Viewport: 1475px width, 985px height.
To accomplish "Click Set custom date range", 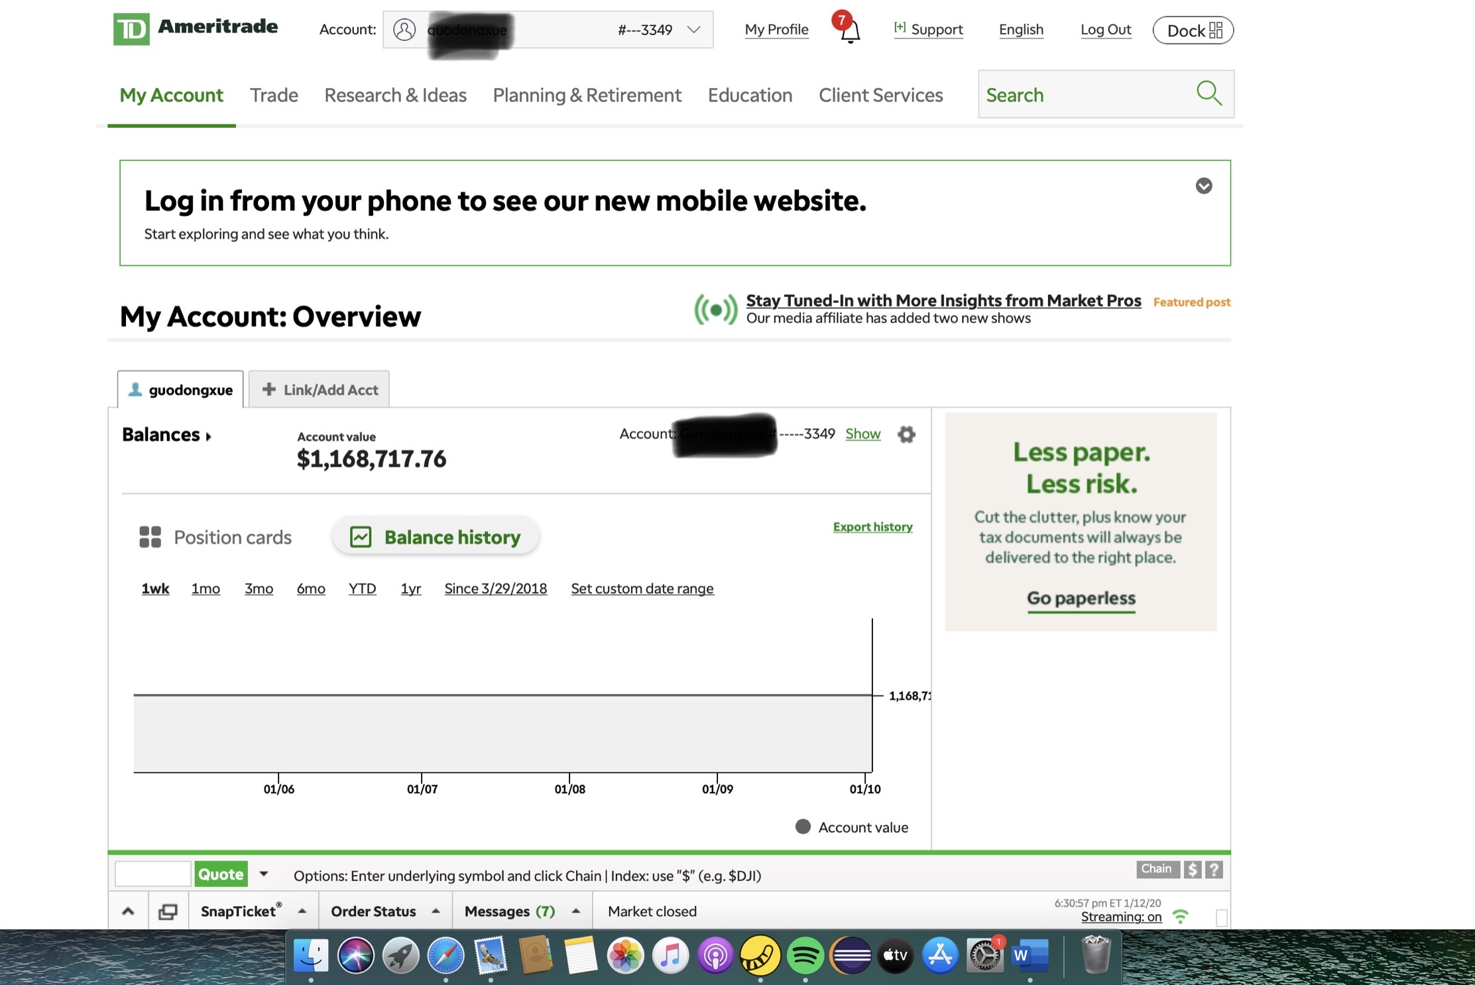I will 642,589.
